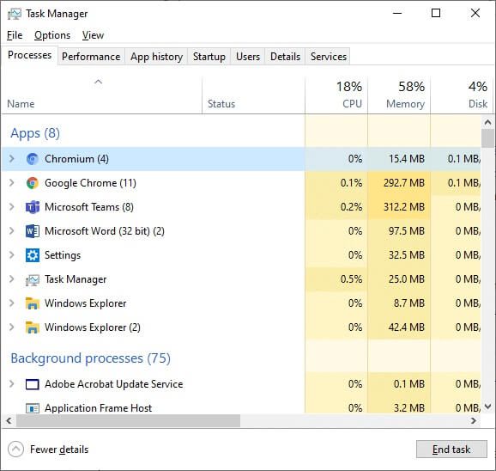
Task: Switch to the Details tab
Action: click(285, 57)
